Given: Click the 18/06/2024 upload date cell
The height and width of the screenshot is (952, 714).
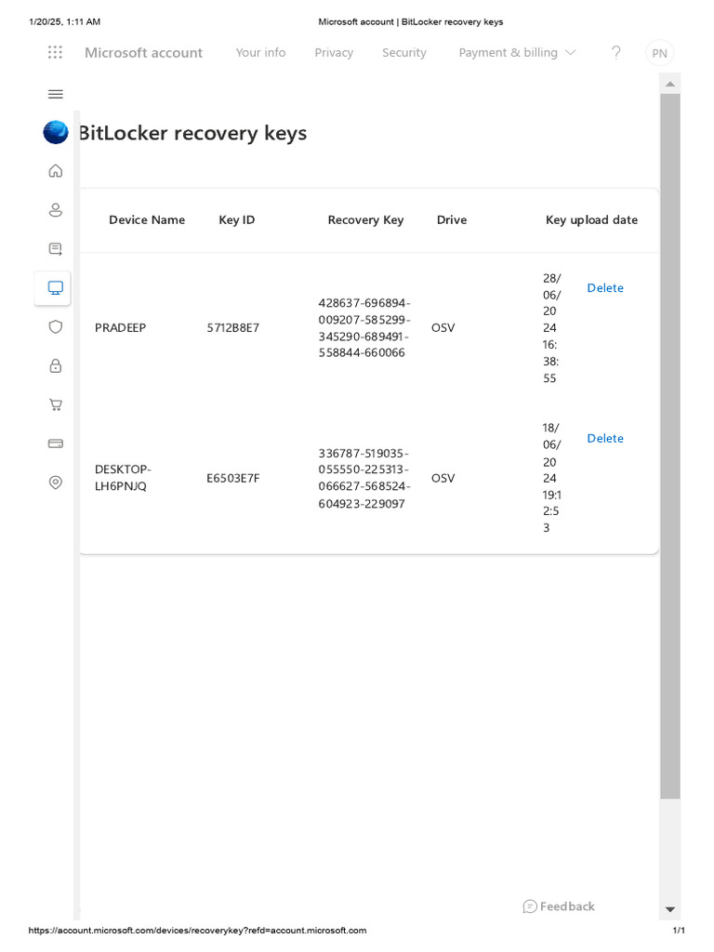Looking at the screenshot, I should [552, 478].
